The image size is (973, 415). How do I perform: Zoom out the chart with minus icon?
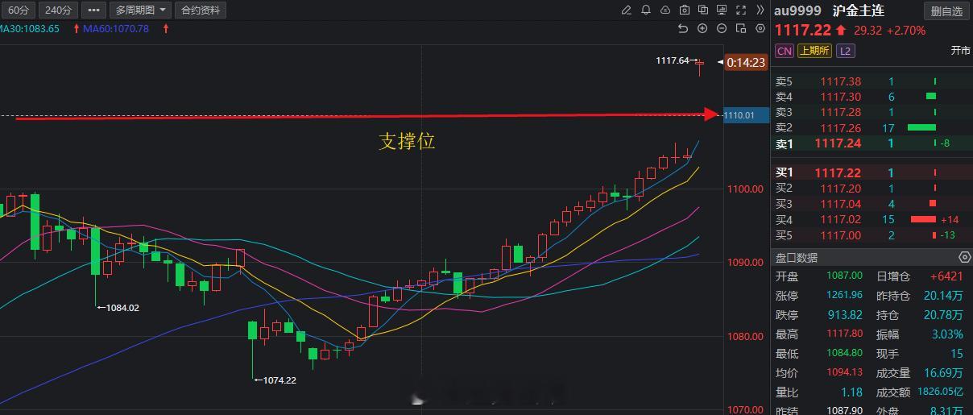point(722,29)
